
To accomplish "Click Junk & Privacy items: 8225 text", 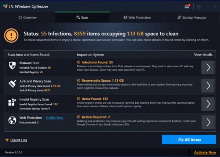I will coord(35,90).
